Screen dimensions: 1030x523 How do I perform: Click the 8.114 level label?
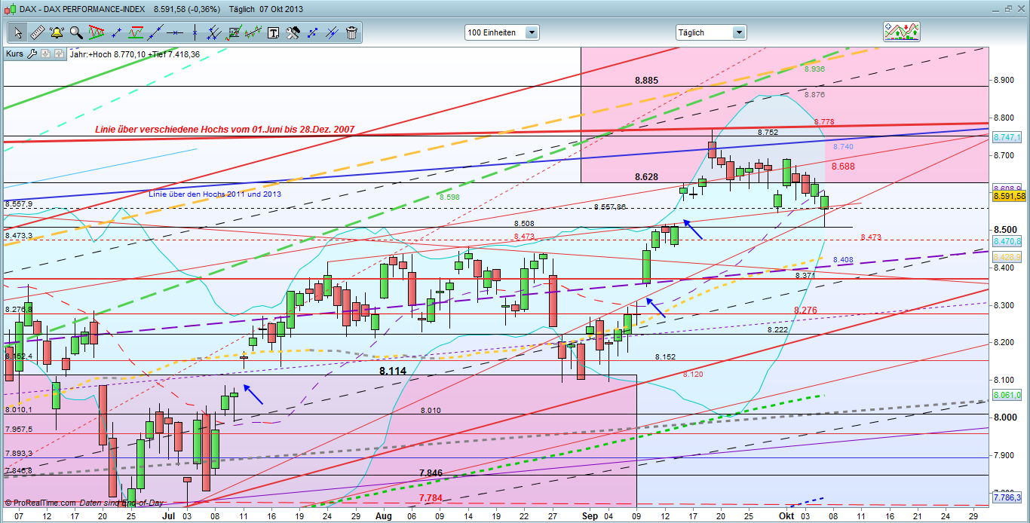pyautogui.click(x=393, y=371)
